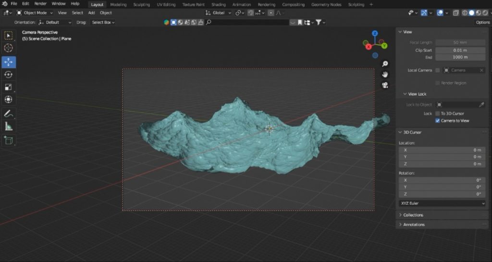Add a workspace with the plus button
492x262 pixels.
coord(371,4)
